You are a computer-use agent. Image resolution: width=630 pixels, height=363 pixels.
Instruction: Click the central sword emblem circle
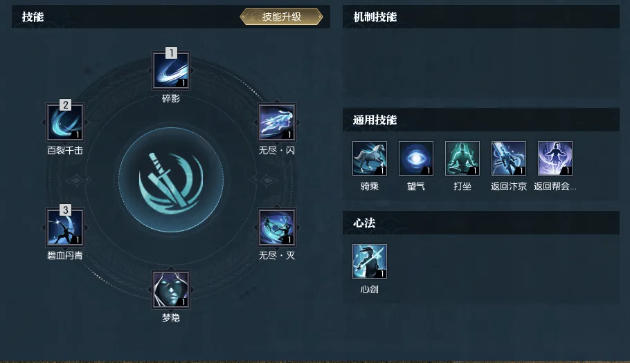click(171, 180)
